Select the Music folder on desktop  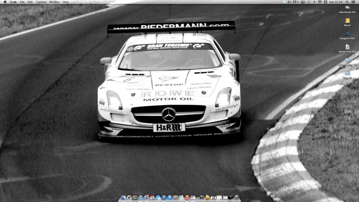click(x=347, y=21)
